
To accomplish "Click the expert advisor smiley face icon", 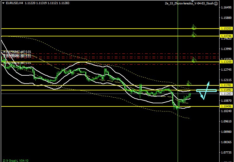I will pyautogui.click(x=216, y=3).
